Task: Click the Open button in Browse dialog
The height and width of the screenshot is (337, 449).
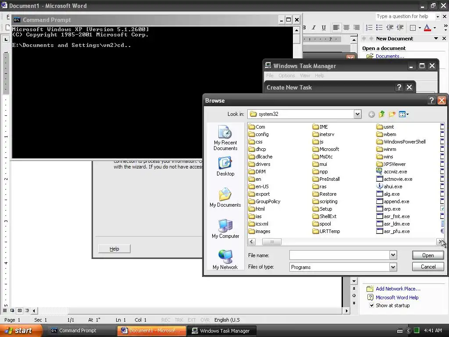Action: [x=428, y=255]
